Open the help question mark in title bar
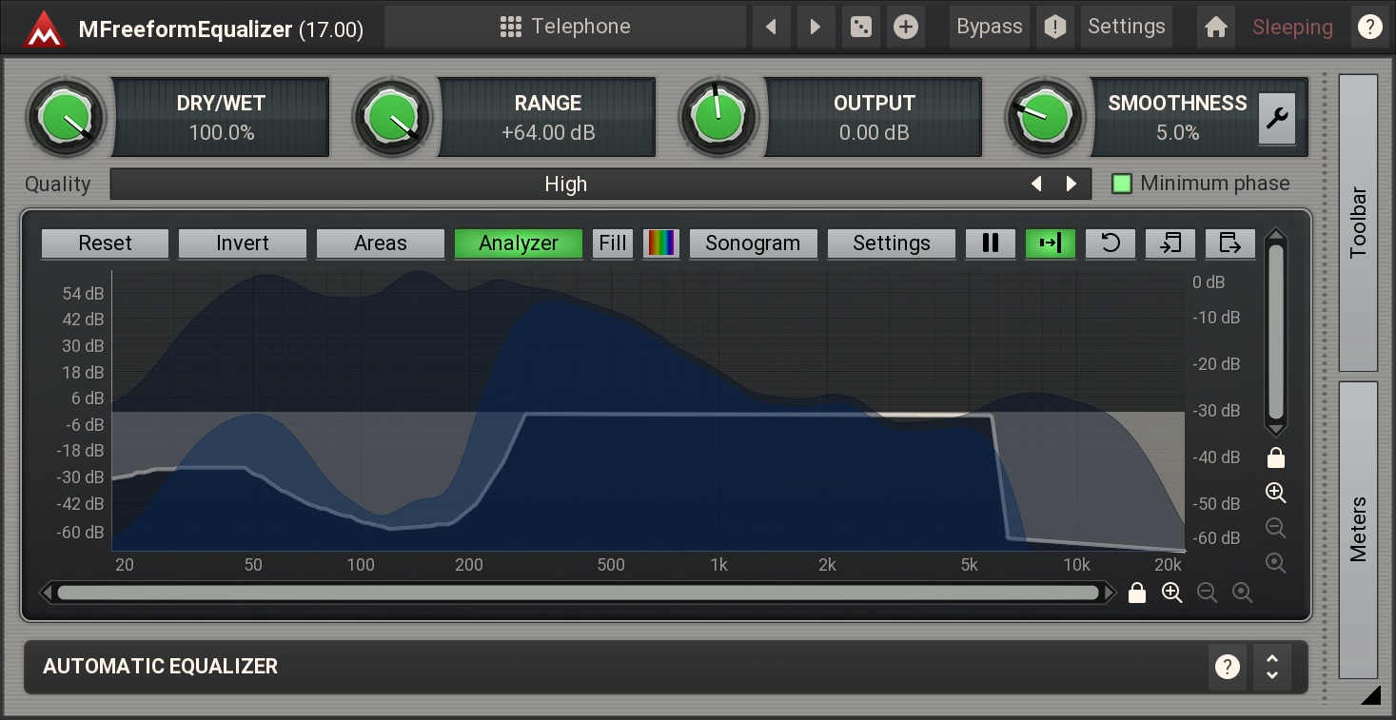The height and width of the screenshot is (720, 1396). pos(1369,27)
